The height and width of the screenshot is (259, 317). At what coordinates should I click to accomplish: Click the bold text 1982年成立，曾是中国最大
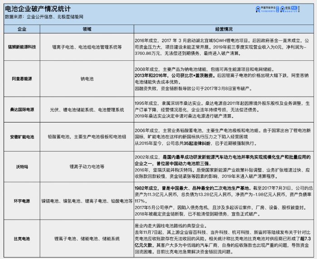point(192,188)
